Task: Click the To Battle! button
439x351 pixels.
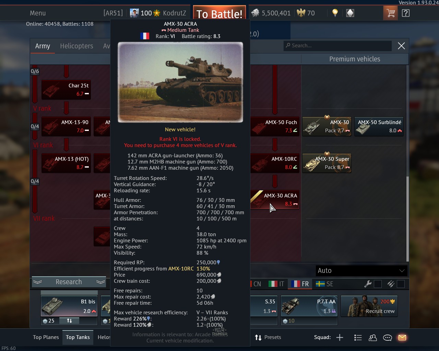Action: point(219,14)
